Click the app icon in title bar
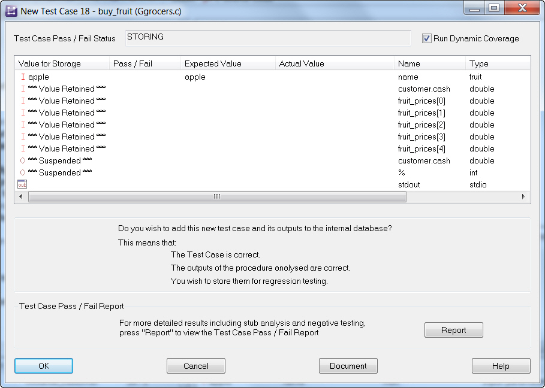The width and height of the screenshot is (545, 388). coord(11,11)
